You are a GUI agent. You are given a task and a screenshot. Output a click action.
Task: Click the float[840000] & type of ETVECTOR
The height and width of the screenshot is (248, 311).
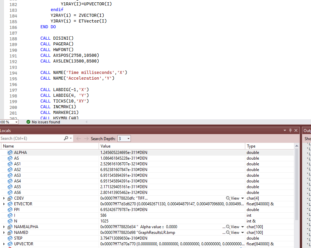(x=260, y=204)
